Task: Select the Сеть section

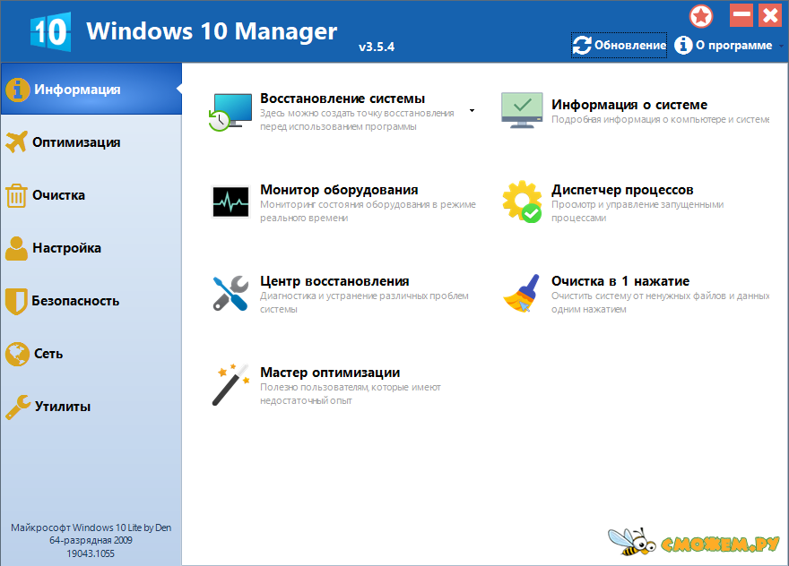Action: (91, 354)
